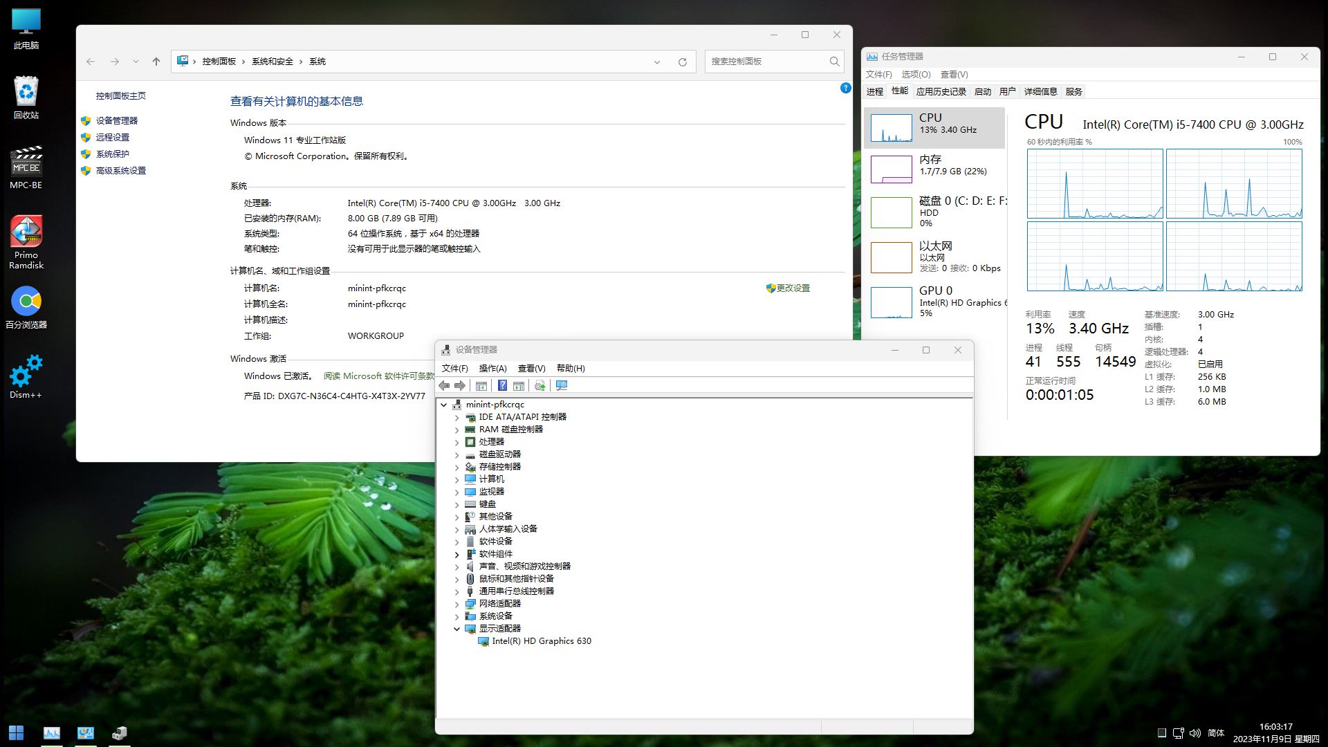Click 系统和安全 in the breadcrumb path
Image resolution: width=1328 pixels, height=747 pixels.
pos(273,62)
